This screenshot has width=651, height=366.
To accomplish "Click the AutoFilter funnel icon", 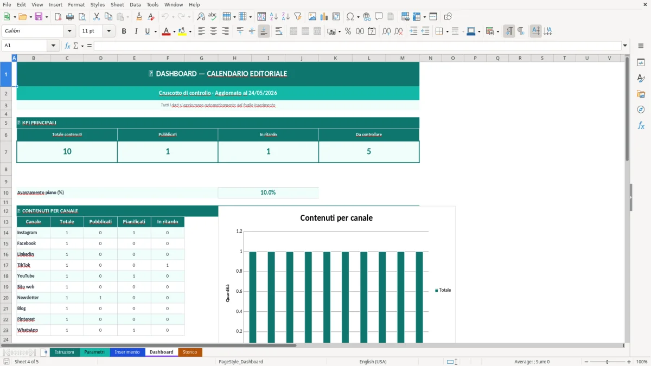I will tap(297, 17).
